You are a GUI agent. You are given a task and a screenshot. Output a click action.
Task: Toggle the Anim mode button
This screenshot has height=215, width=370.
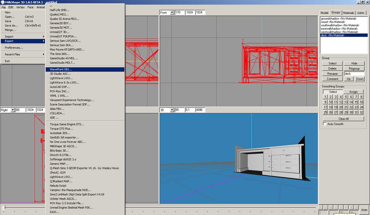[x=363, y=209]
